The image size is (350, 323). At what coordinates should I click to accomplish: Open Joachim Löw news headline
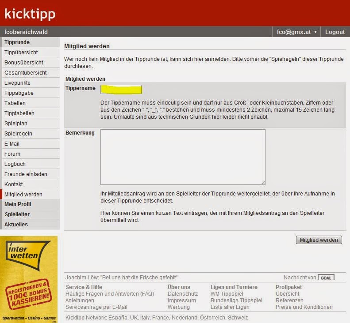coord(121,278)
